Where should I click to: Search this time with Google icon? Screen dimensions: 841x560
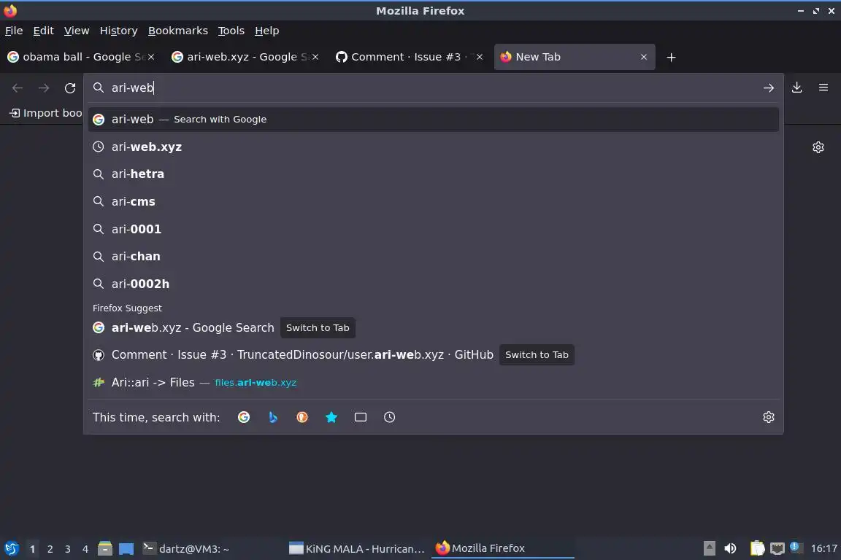244,417
